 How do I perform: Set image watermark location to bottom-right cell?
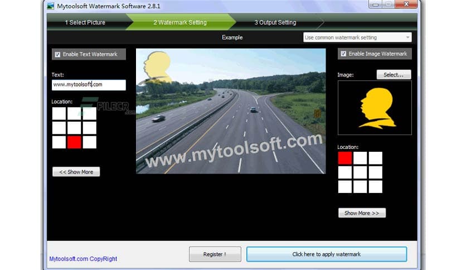tap(376, 187)
